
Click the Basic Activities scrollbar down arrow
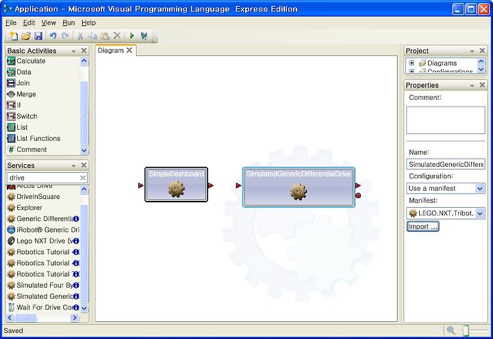[x=84, y=150]
